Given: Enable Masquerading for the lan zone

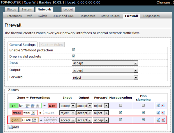Looking at the screenshot, I should tap(120, 105).
